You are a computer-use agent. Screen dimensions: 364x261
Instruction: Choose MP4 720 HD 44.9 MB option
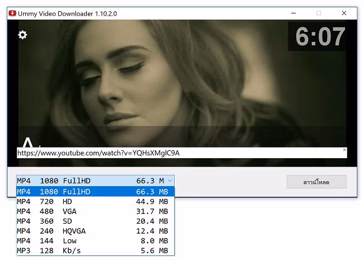[x=95, y=202]
